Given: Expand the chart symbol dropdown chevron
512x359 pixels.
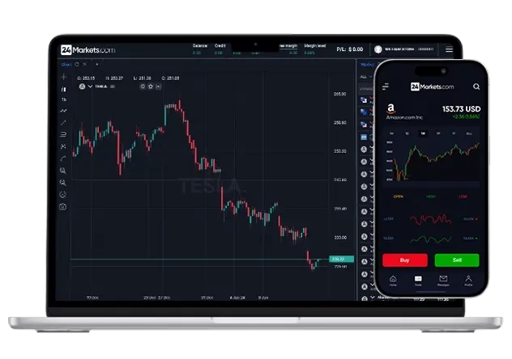Looking at the screenshot, I should [90, 87].
